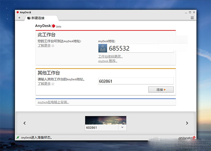Click the 602861 label on session card
The height and width of the screenshot is (151, 211).
click(91, 128)
